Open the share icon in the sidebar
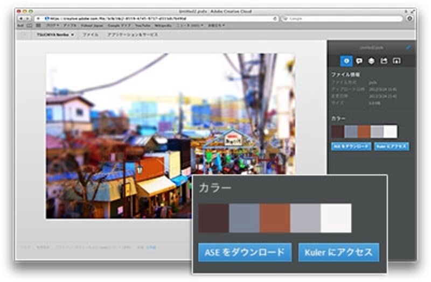Viewport: 431px width, 282px height. point(384,61)
